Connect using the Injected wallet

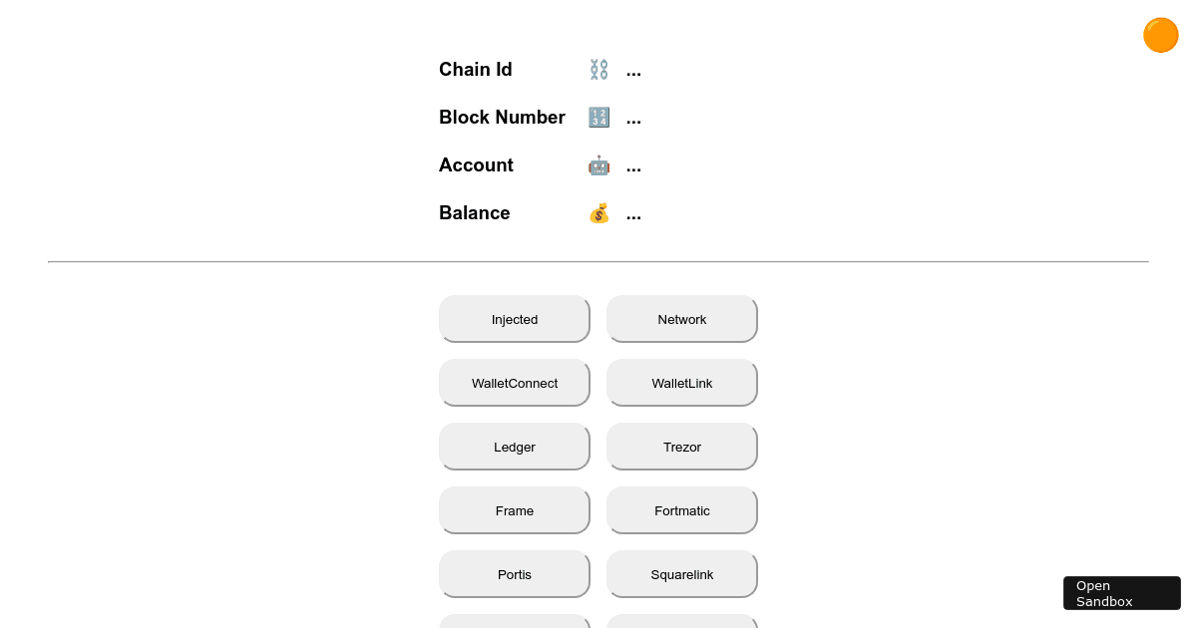(x=515, y=319)
